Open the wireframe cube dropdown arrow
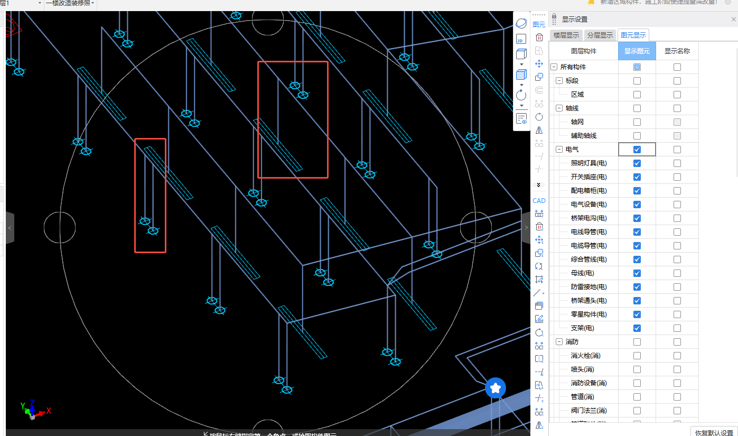 tap(521, 64)
